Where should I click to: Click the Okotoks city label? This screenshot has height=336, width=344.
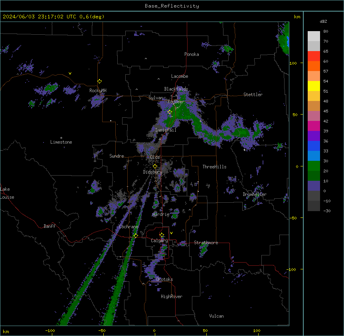(164, 279)
